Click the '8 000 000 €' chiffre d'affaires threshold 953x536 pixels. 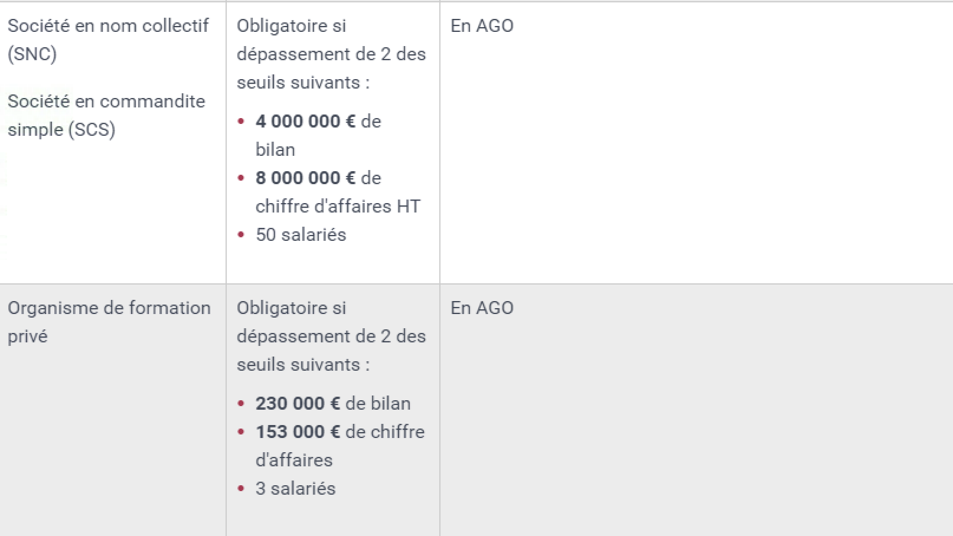[305, 178]
